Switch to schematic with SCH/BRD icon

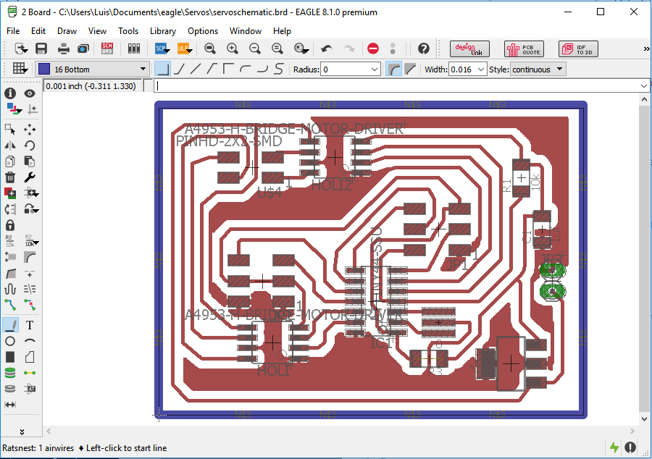(x=107, y=49)
